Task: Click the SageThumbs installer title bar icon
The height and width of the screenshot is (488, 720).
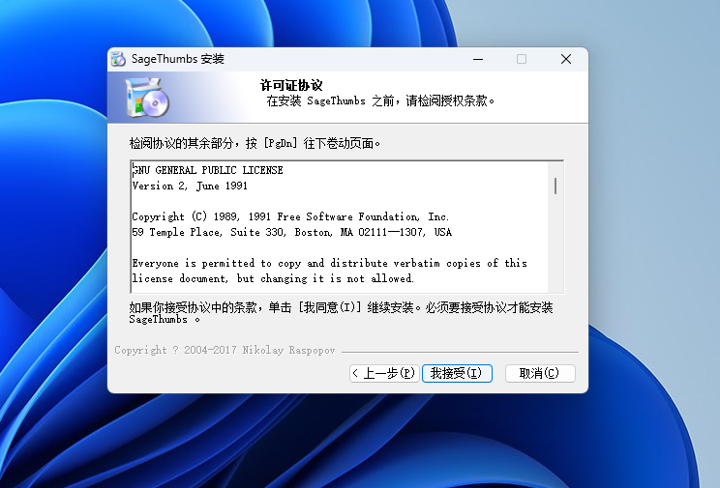Action: 118,59
